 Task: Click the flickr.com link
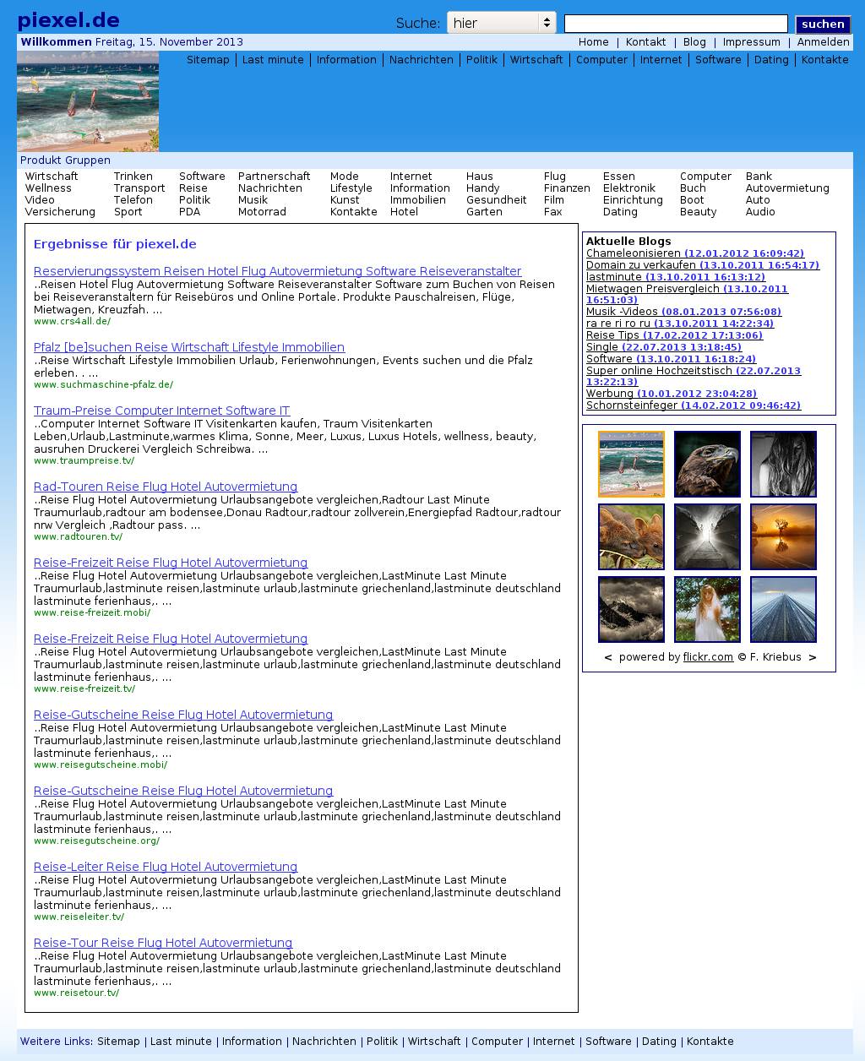click(708, 657)
